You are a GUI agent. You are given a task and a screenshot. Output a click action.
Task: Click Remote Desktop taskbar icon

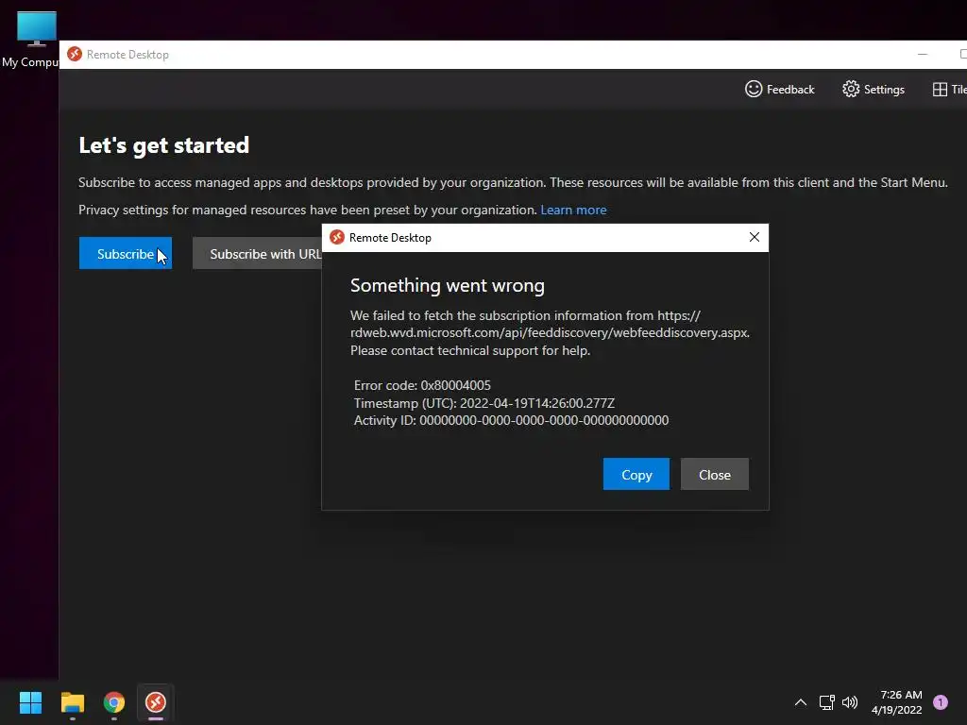tap(156, 702)
